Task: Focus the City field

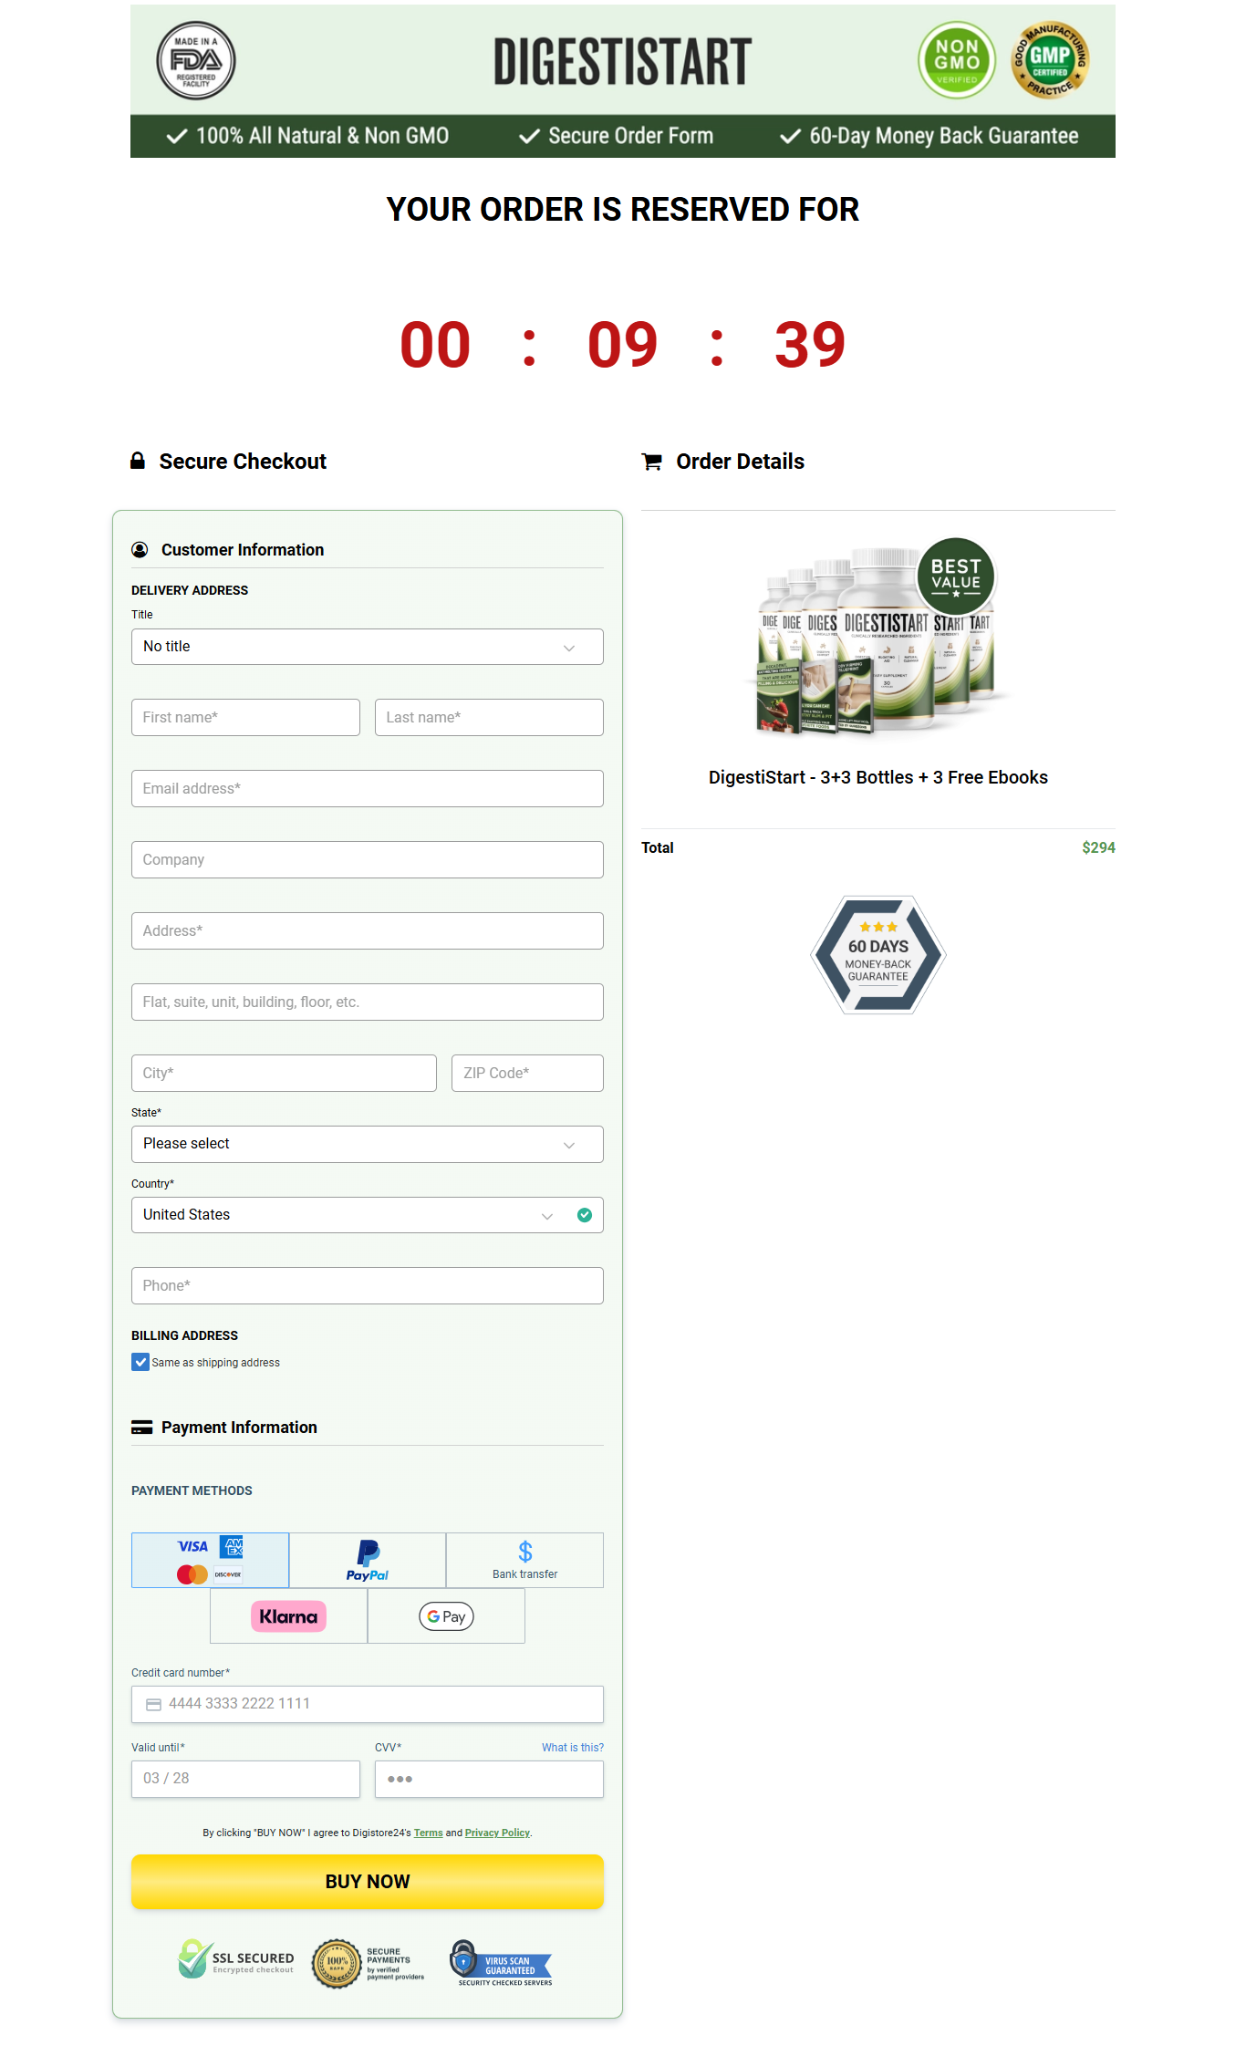Action: 284,1074
